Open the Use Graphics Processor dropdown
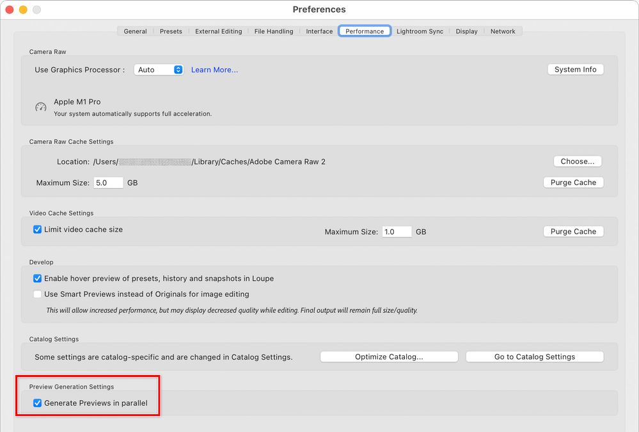The image size is (639, 432). tap(158, 70)
